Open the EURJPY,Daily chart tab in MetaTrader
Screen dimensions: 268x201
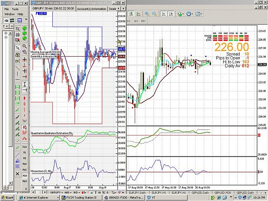click(x=137, y=192)
